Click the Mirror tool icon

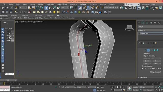tap(121, 8)
